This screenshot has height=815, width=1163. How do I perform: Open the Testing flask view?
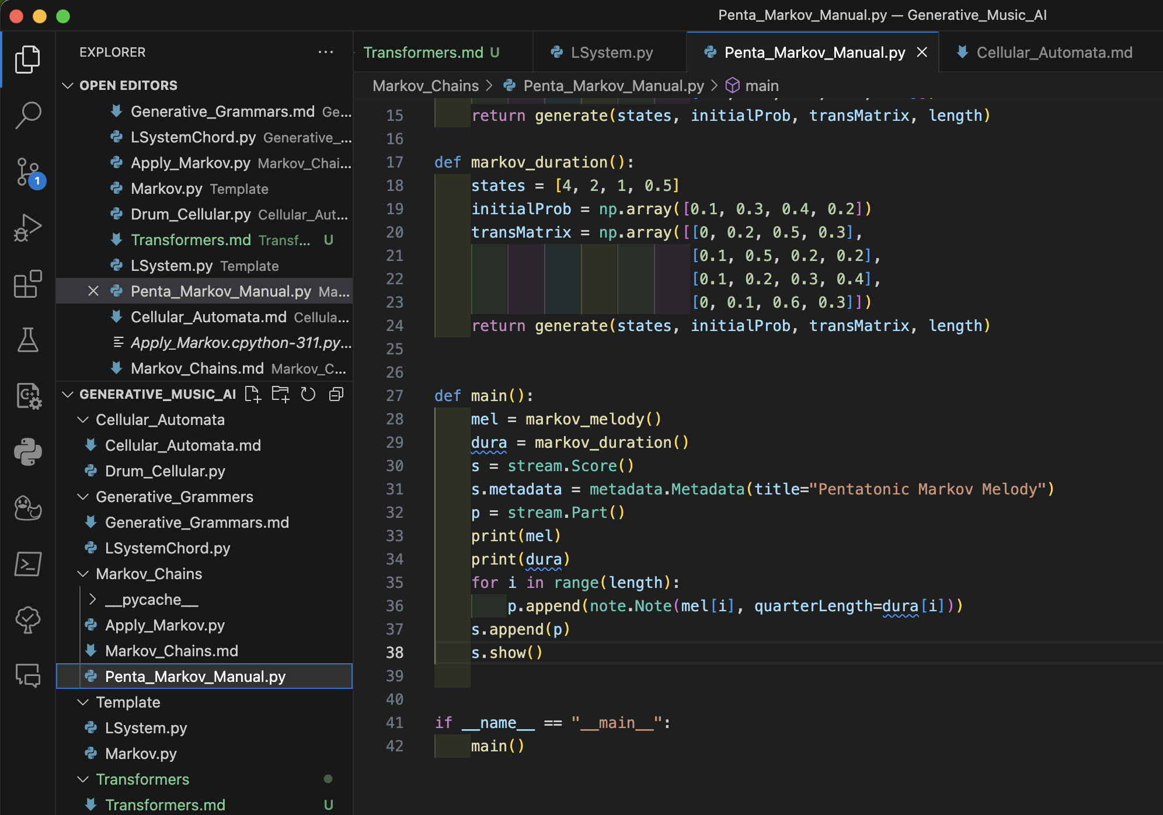click(x=27, y=340)
